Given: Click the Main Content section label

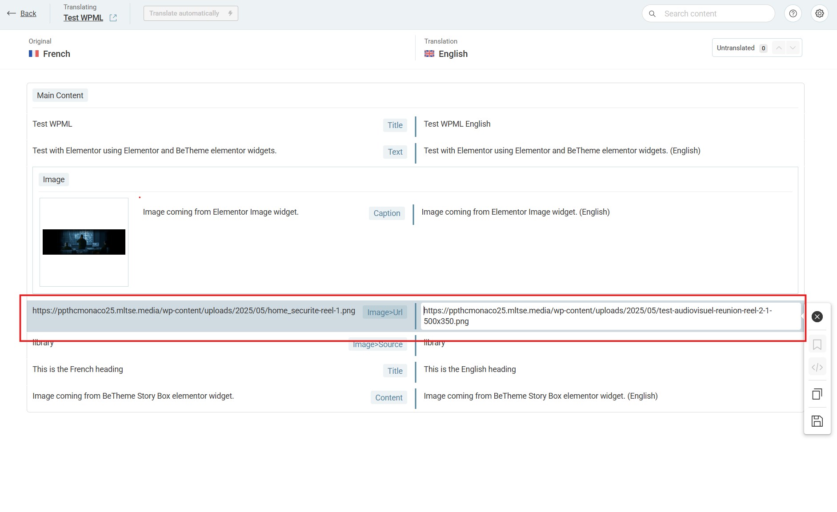Looking at the screenshot, I should (x=60, y=96).
